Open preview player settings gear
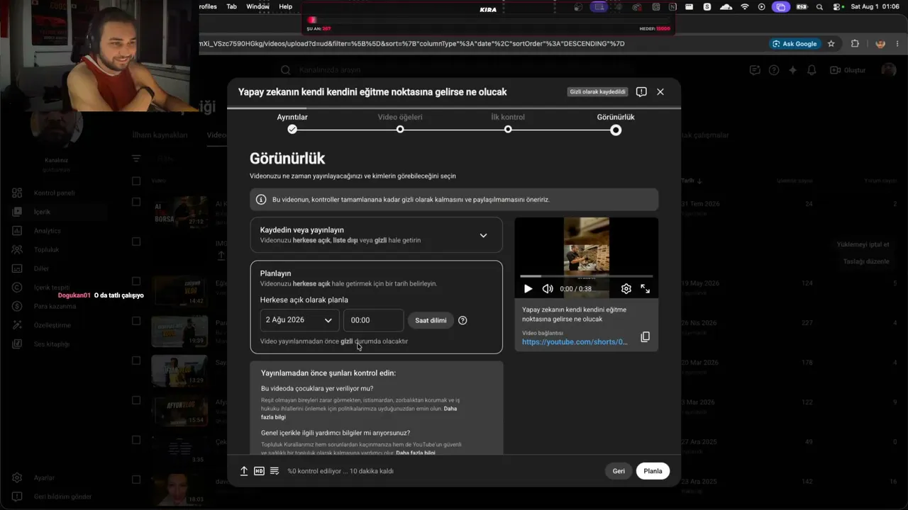Screen dimensions: 908x510 (x=626, y=289)
